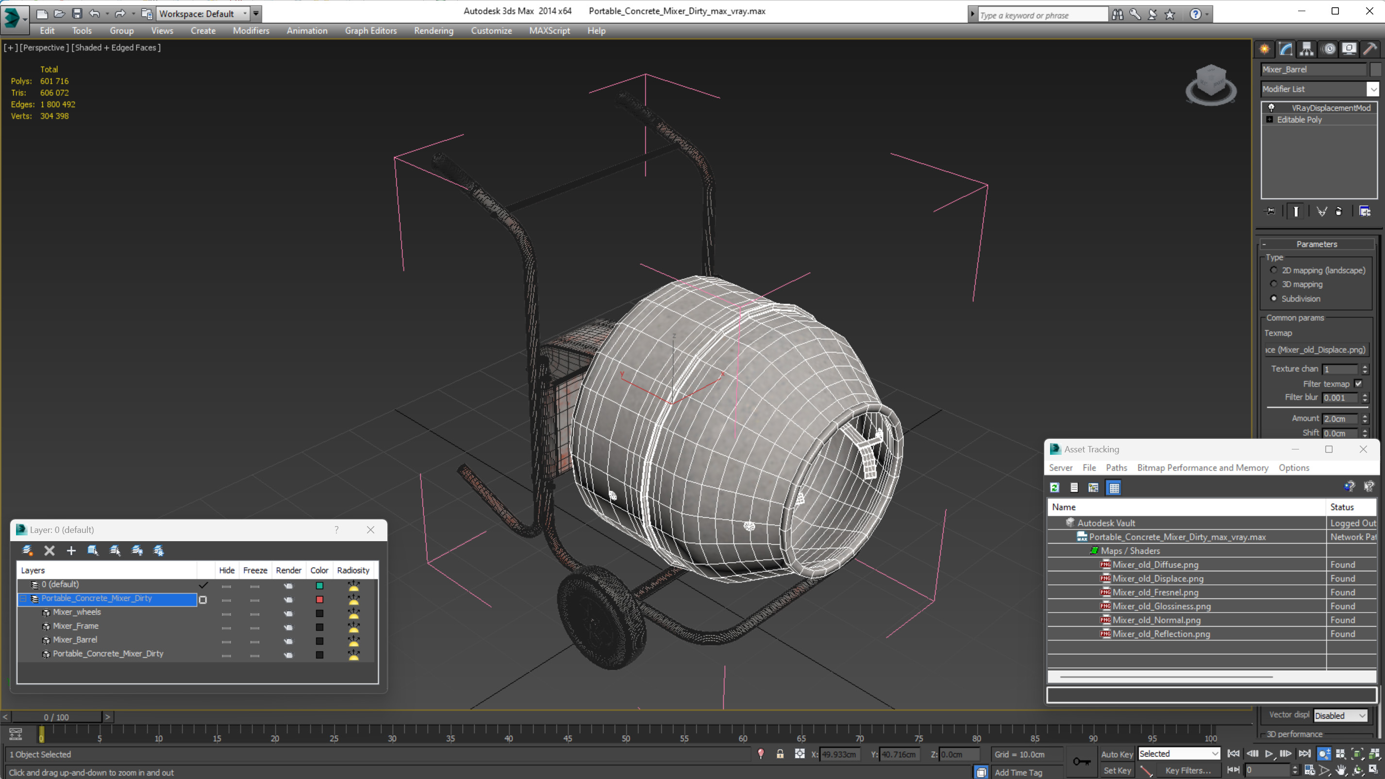Switch Asset Tracking to table view icon

(1114, 487)
